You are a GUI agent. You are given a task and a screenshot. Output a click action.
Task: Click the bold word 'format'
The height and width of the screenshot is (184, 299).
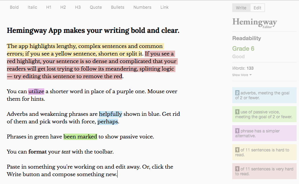pos(37,152)
